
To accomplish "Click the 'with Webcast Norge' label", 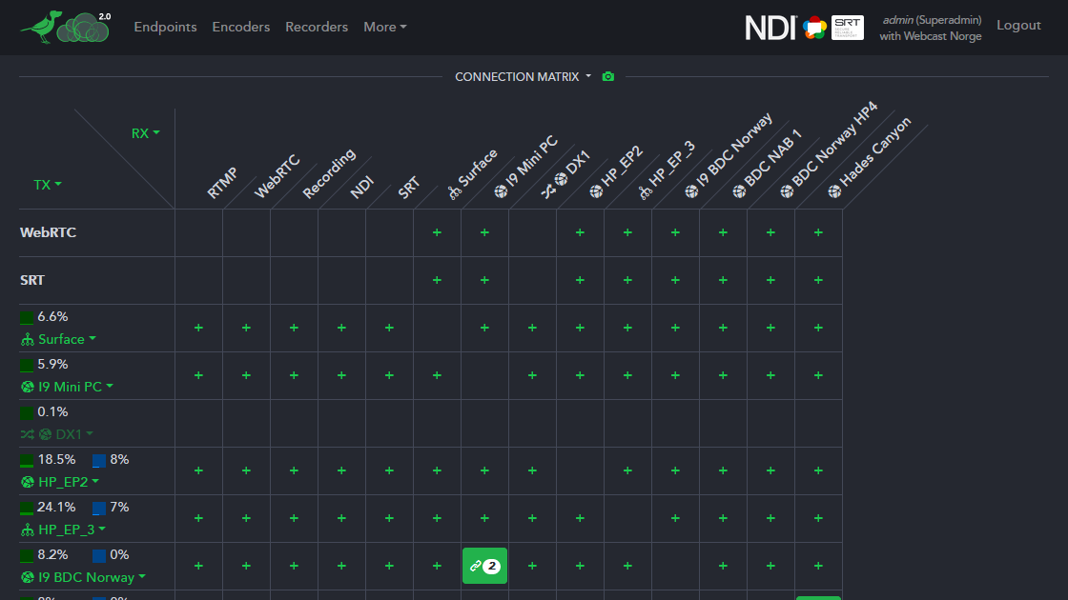I will click(931, 36).
